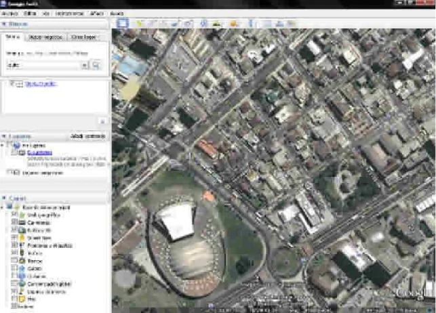Click the Email toolbar icon
Image resolution: width=436 pixels, height=313 pixels.
pyautogui.click(x=267, y=24)
